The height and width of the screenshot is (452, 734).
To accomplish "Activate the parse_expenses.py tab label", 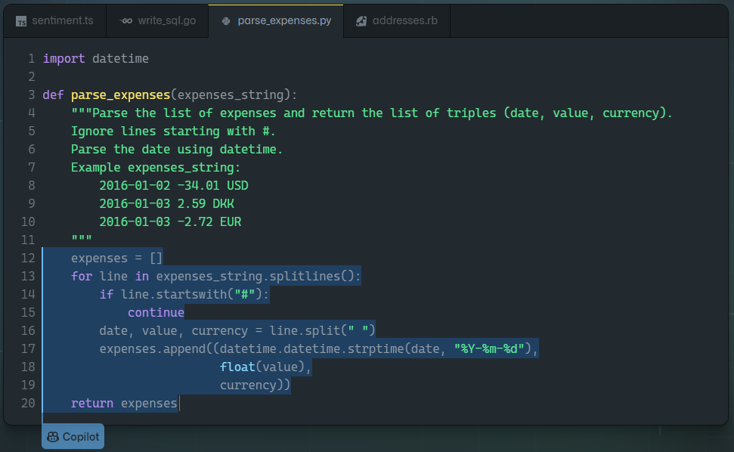I will [x=284, y=20].
